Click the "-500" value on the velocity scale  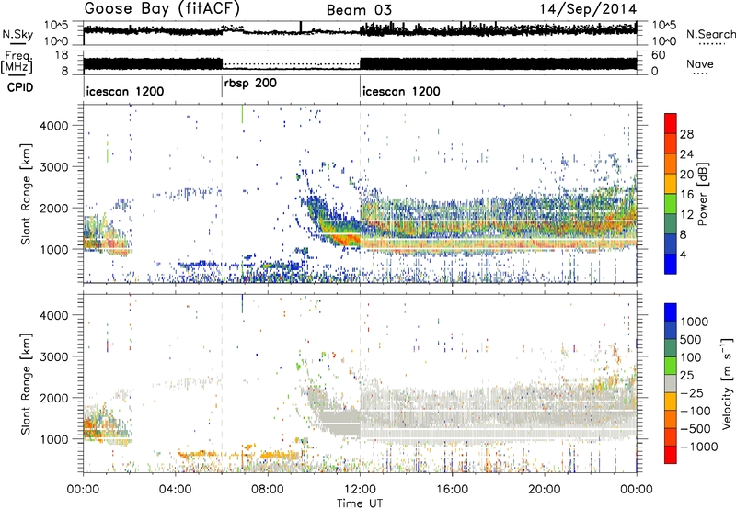click(696, 429)
